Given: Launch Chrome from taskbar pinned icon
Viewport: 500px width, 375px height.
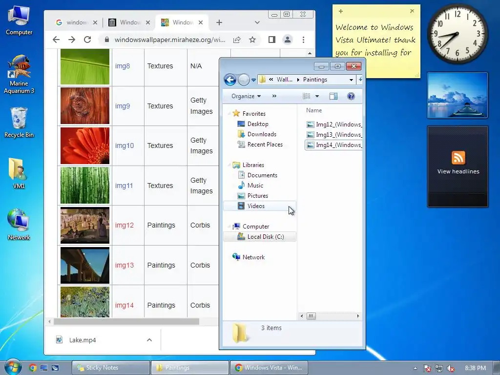Looking at the screenshot, I should point(33,368).
